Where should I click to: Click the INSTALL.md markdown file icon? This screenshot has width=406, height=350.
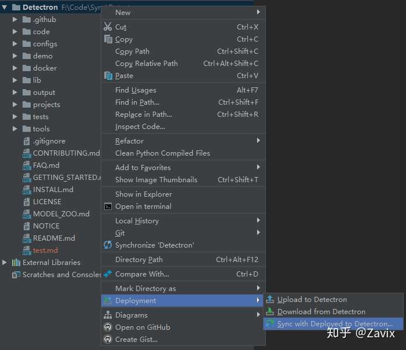point(27,190)
